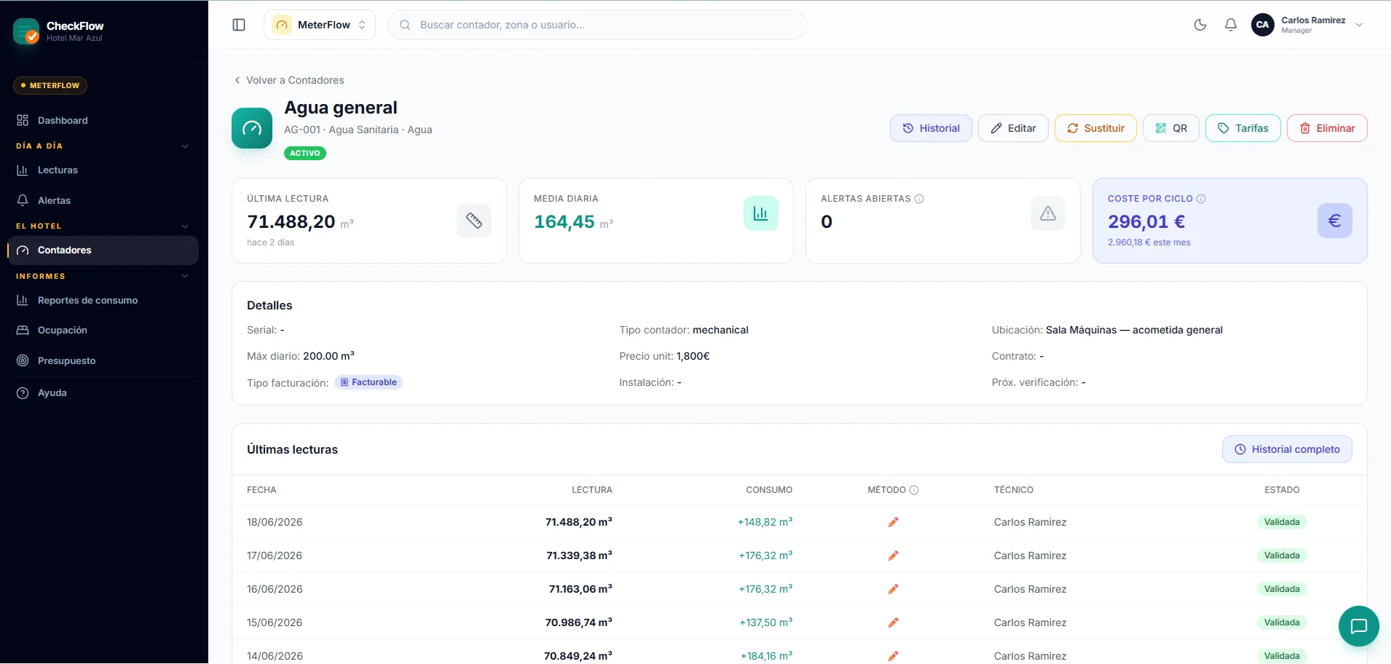Click the info icon next to Alertas Abiertas
The width and height of the screenshot is (1391, 664).
click(919, 199)
